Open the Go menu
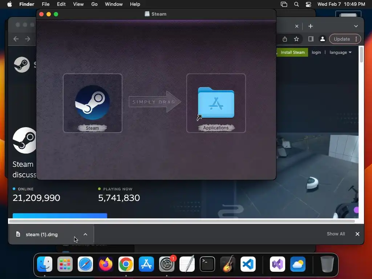 tap(94, 4)
